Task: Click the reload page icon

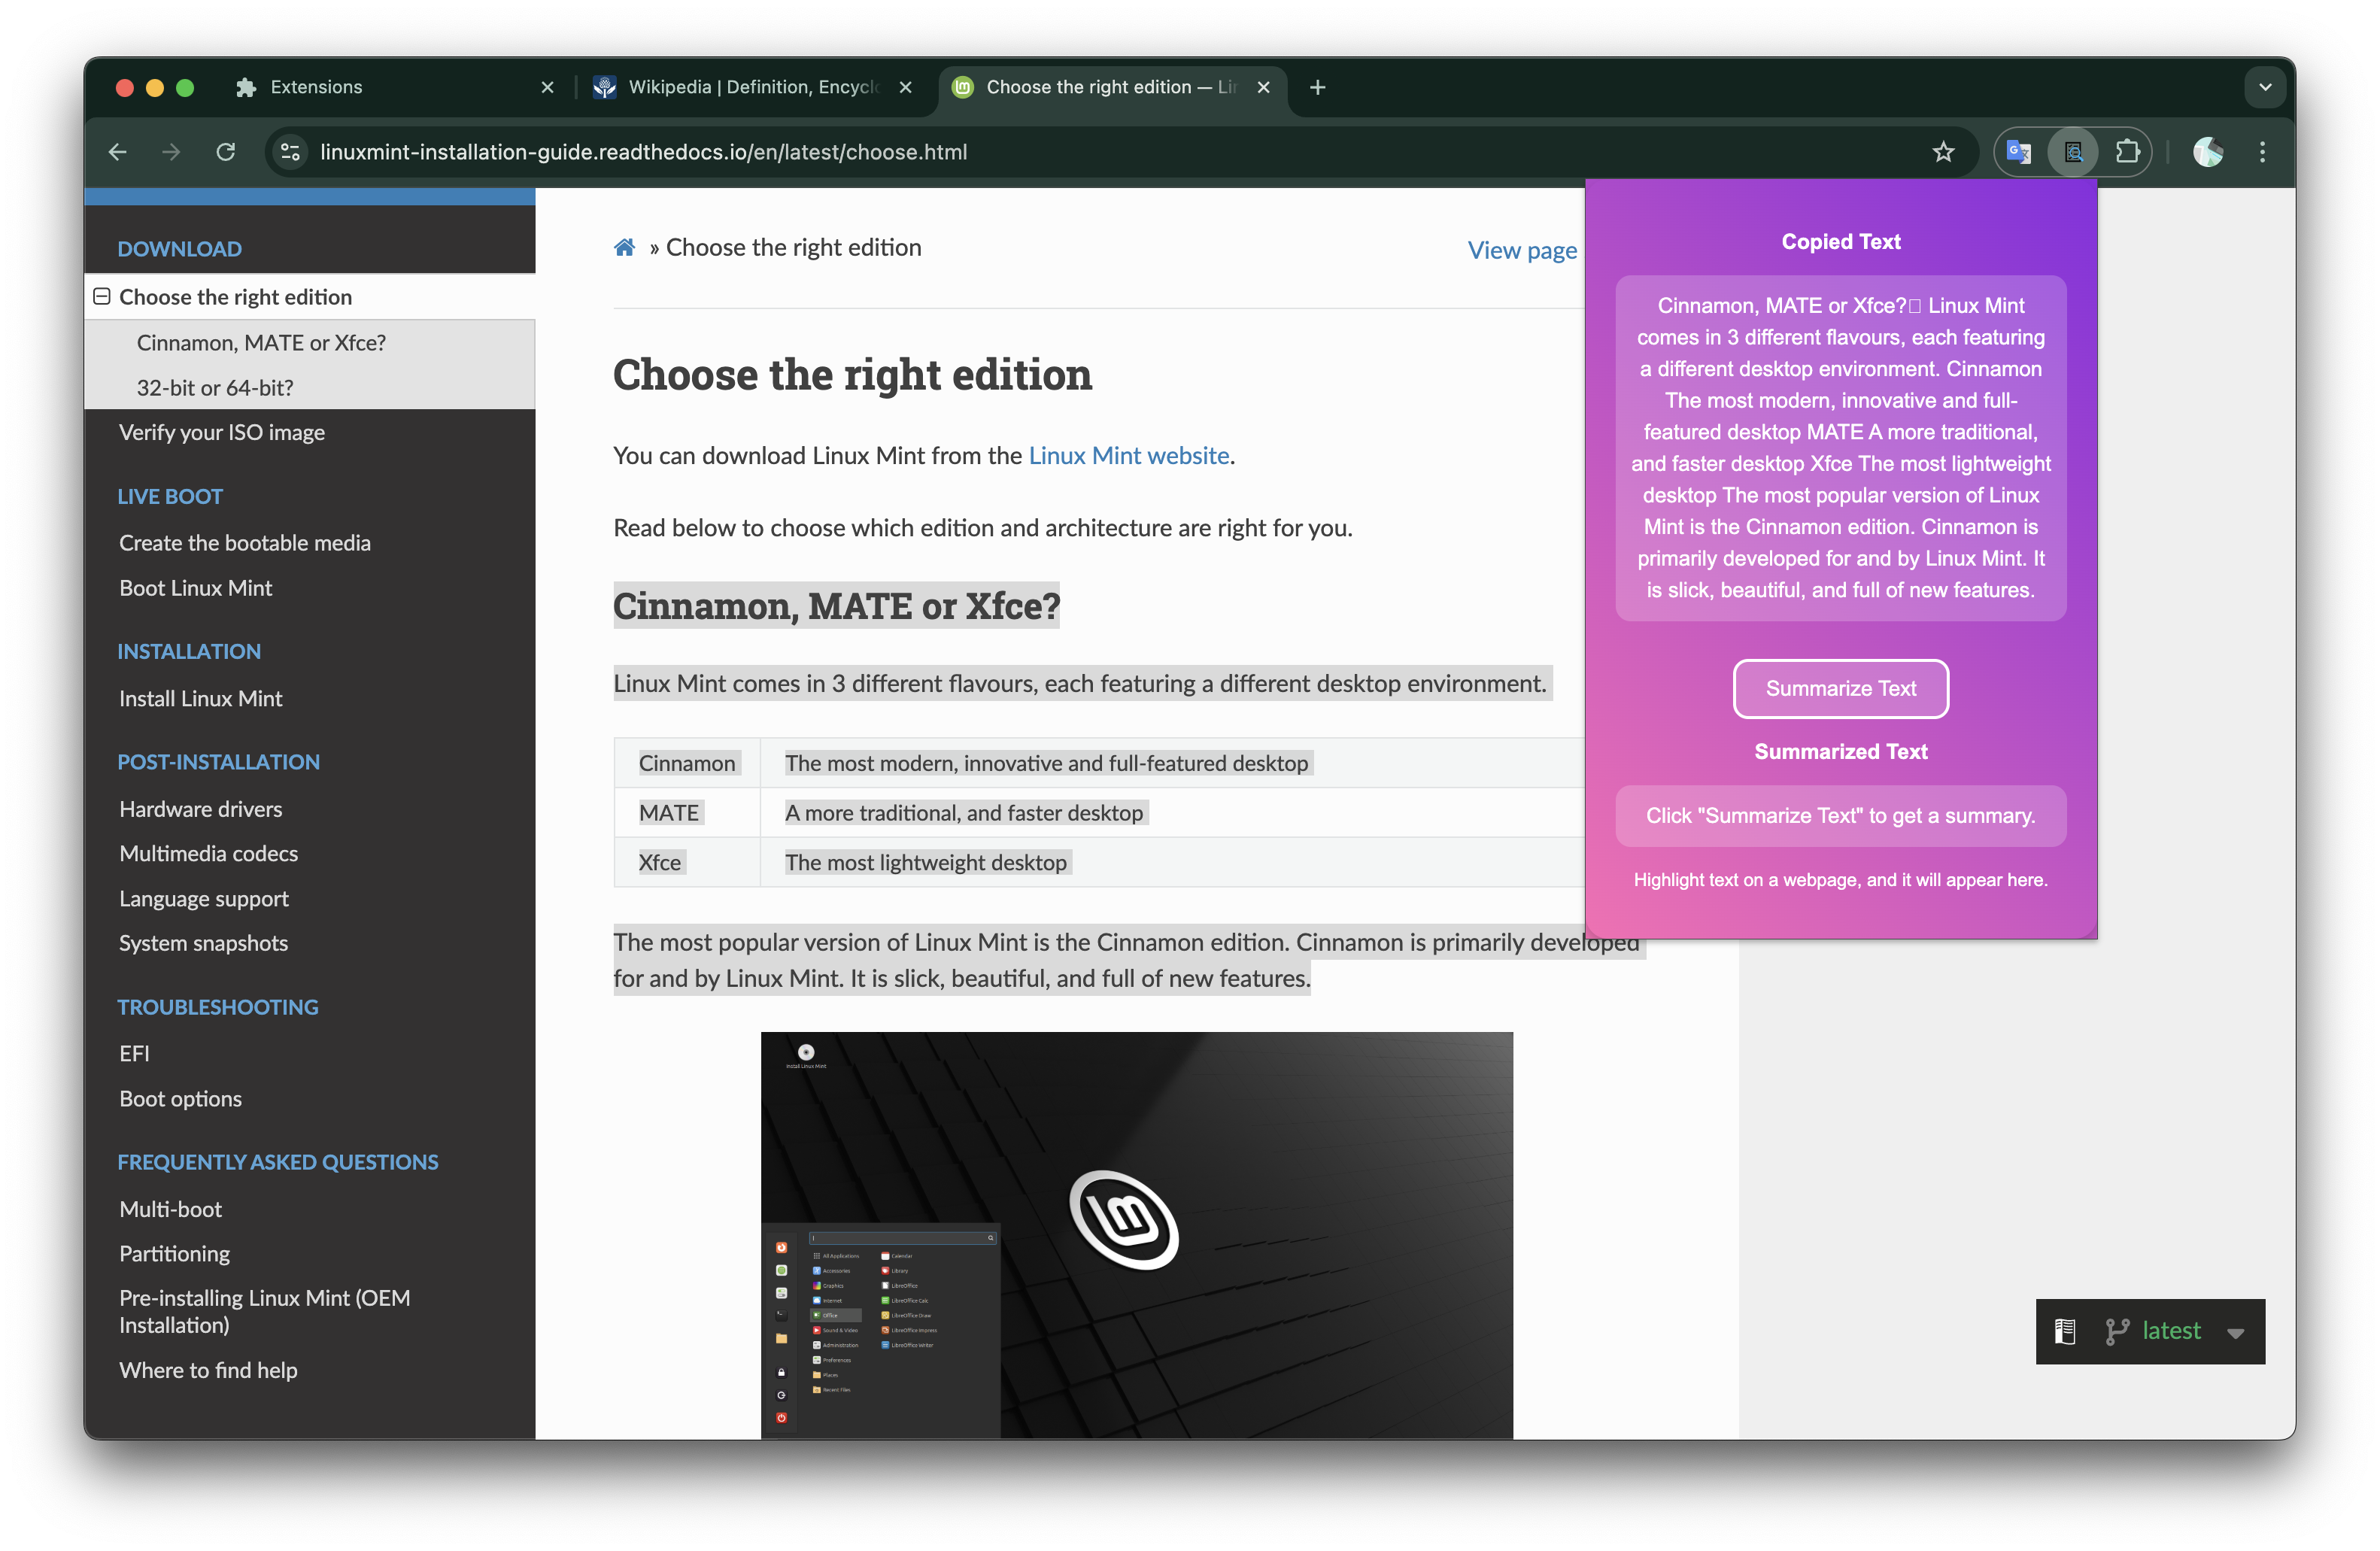Action: tap(226, 152)
